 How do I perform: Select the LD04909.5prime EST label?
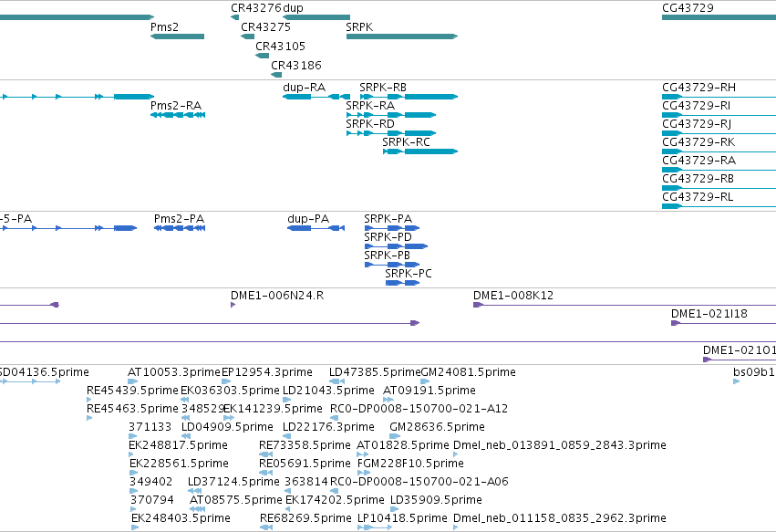click(227, 427)
